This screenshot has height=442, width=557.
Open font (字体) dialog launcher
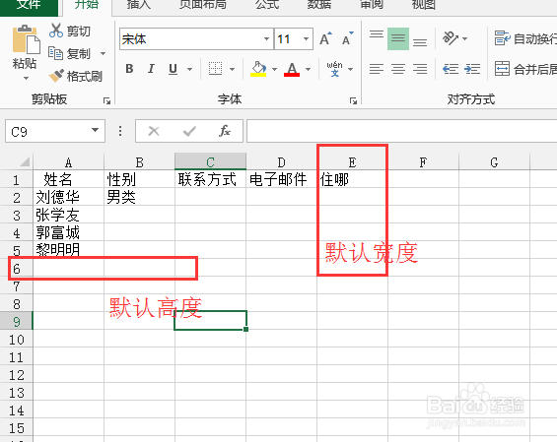click(x=353, y=101)
